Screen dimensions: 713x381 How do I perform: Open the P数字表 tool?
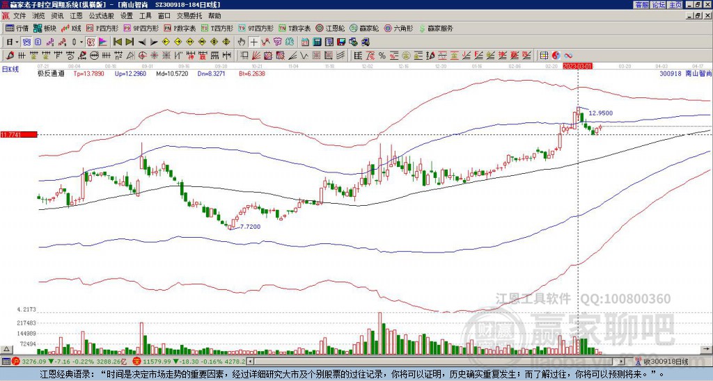coord(180,28)
